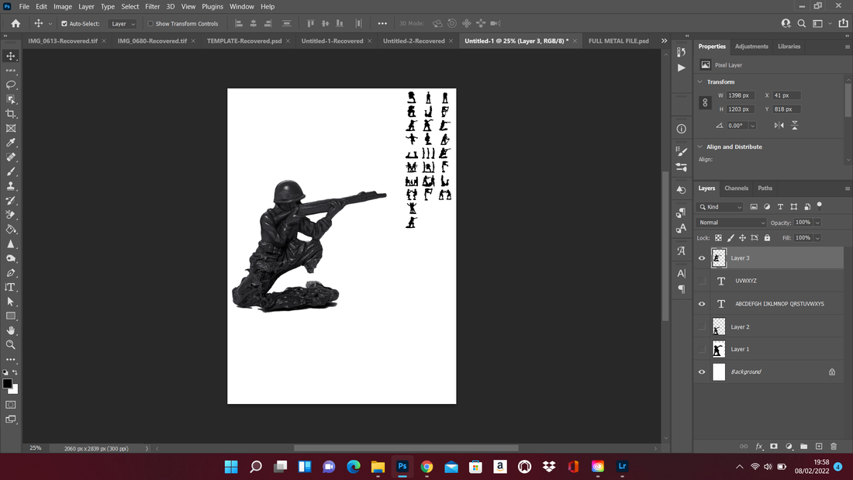Open Lightroom from taskbar
The width and height of the screenshot is (853, 480).
tap(623, 466)
